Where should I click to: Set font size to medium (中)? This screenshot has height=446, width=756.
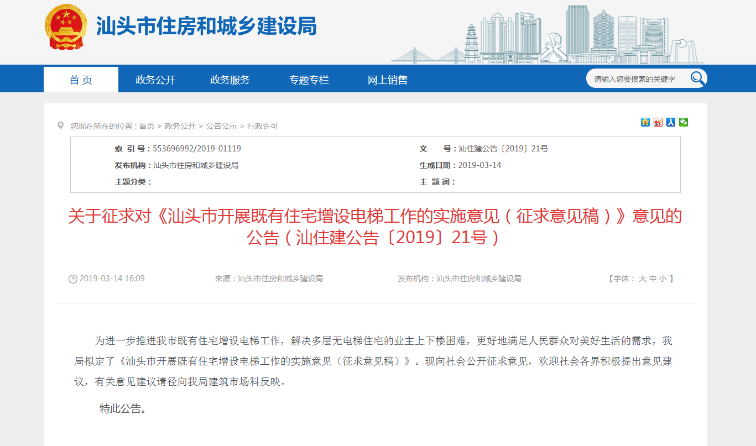[x=653, y=279]
